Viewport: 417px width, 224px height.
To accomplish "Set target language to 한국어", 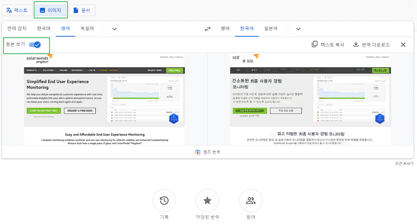I will (x=247, y=29).
